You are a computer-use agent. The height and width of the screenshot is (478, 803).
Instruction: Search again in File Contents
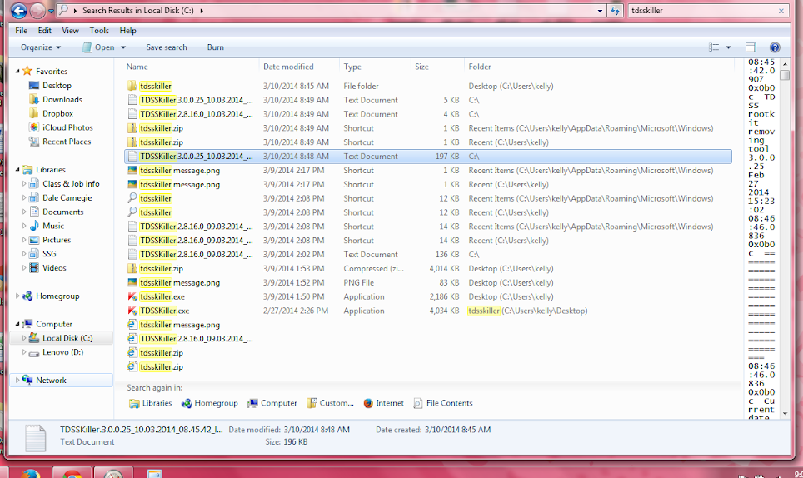point(443,403)
